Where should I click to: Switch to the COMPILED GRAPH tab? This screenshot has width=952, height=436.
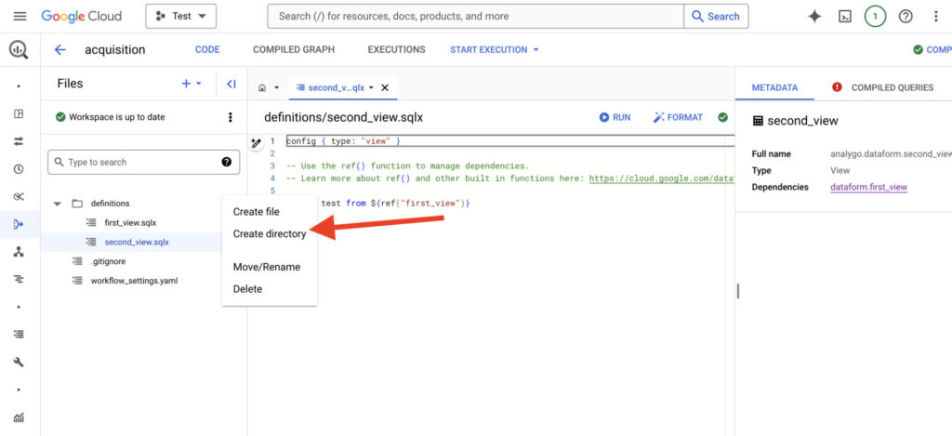tap(294, 50)
